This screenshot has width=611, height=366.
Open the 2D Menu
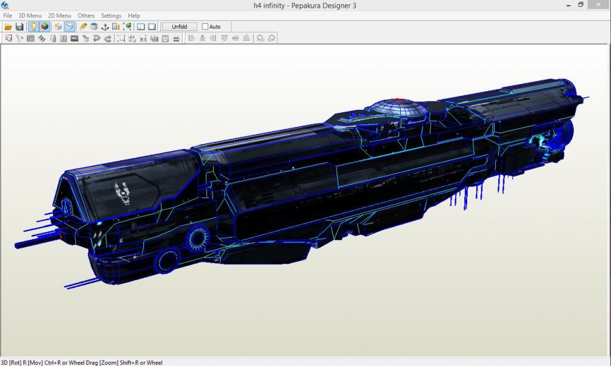coord(59,15)
